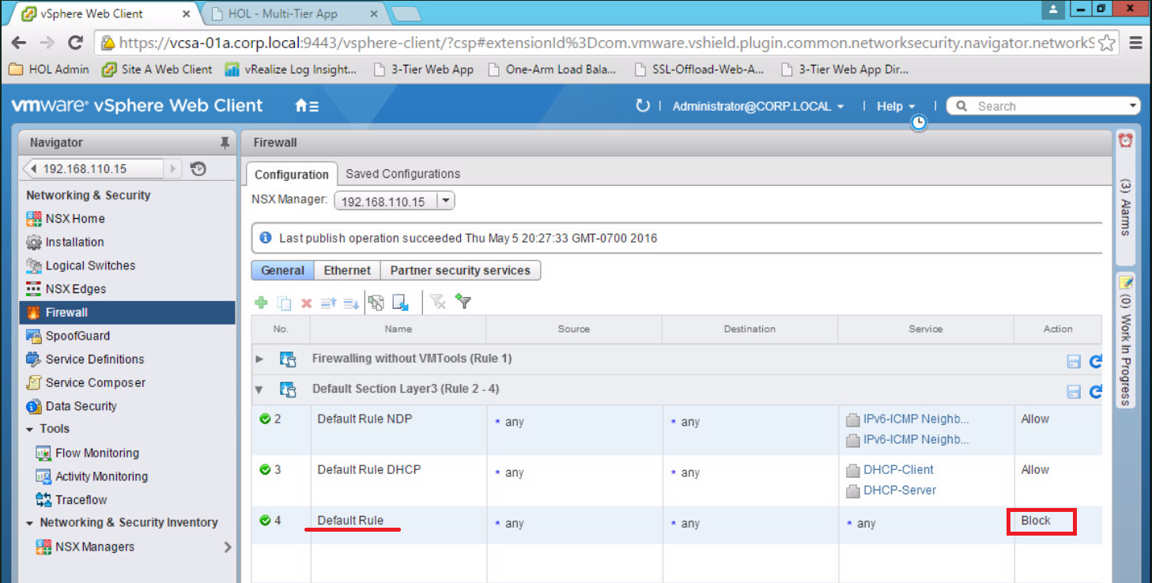Expand the Firewalling without VMTools section

click(x=259, y=359)
